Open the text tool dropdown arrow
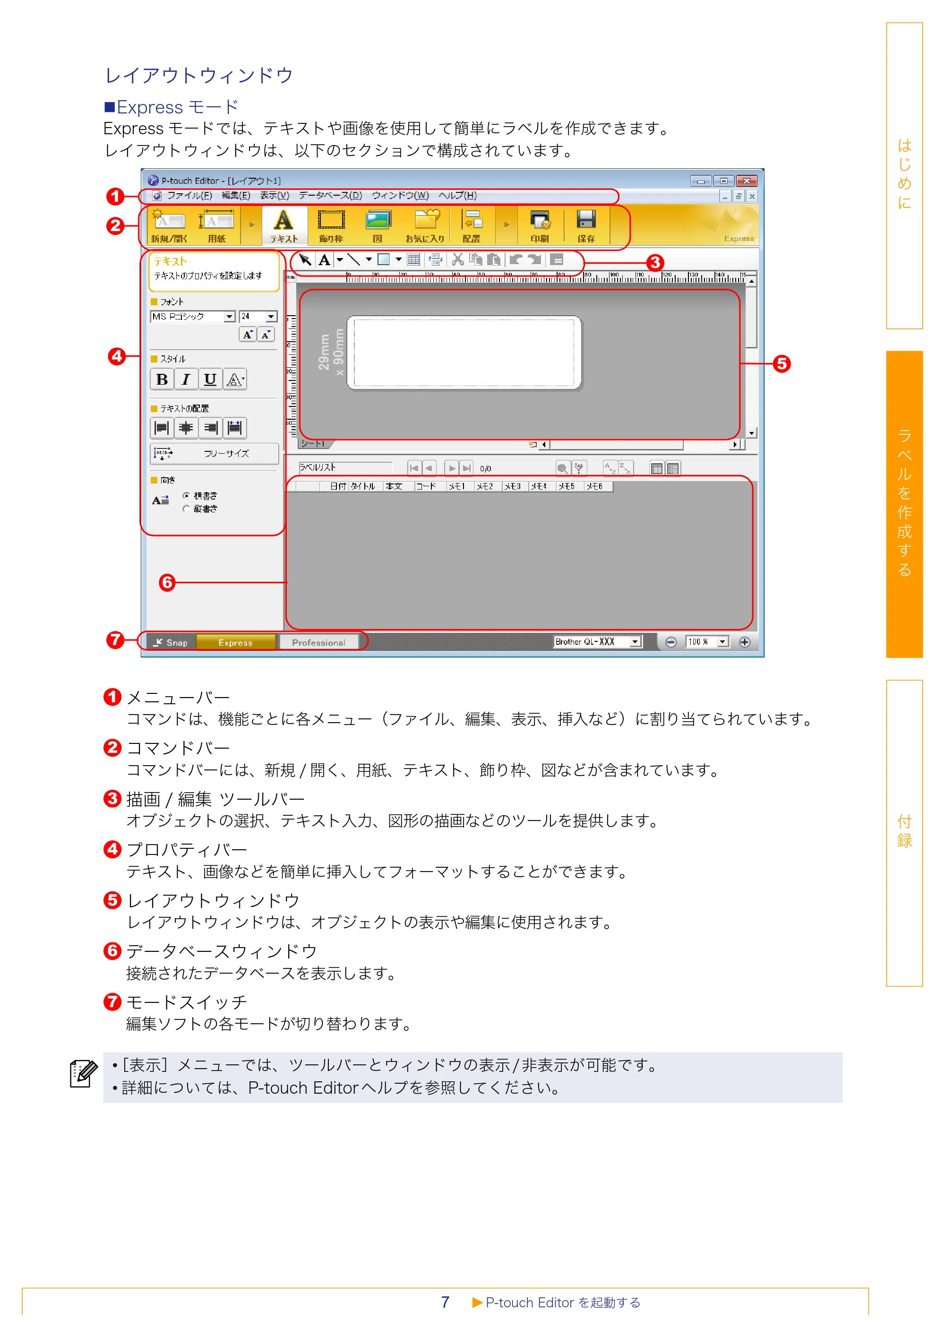The width and height of the screenshot is (945, 1338). pos(340,260)
